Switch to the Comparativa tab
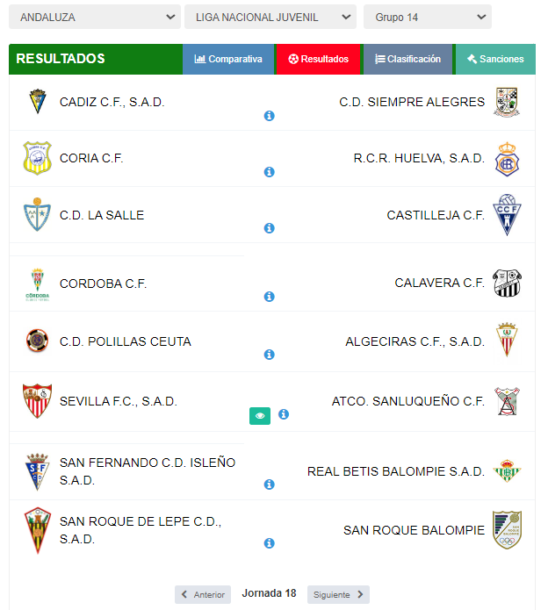Screen dimensions: 548x610 (x=228, y=59)
